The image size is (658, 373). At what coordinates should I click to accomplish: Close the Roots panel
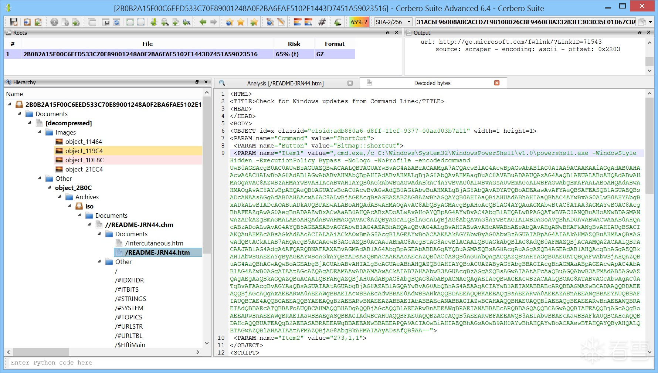pyautogui.click(x=397, y=33)
